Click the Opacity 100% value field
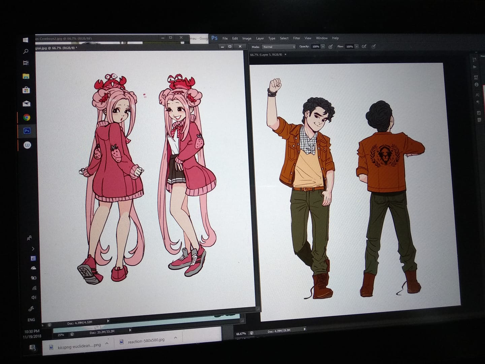This screenshot has width=485, height=364. [316, 47]
